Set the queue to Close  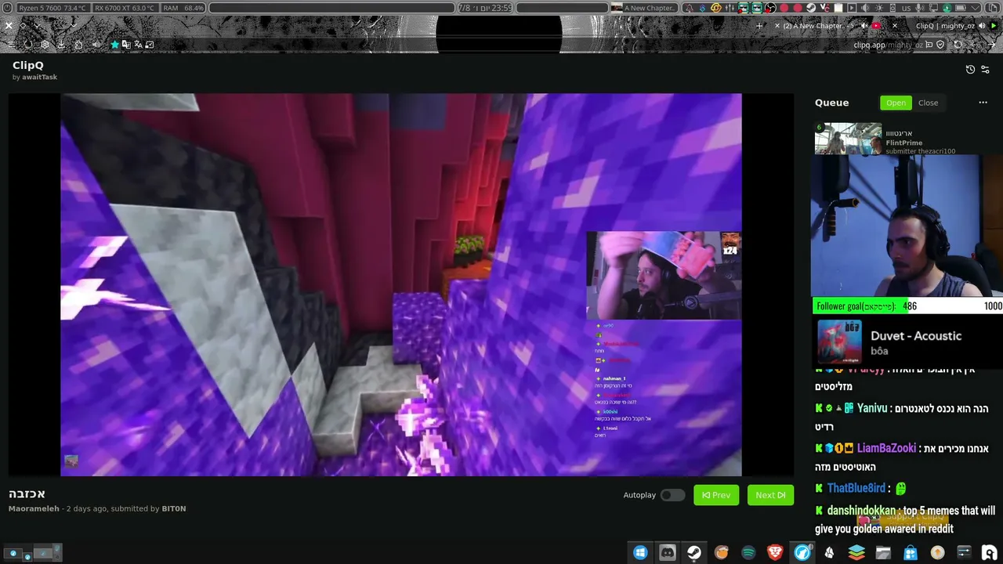[928, 103]
